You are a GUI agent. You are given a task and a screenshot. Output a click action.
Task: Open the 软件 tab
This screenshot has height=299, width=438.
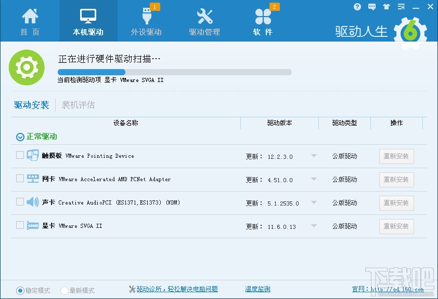click(263, 22)
